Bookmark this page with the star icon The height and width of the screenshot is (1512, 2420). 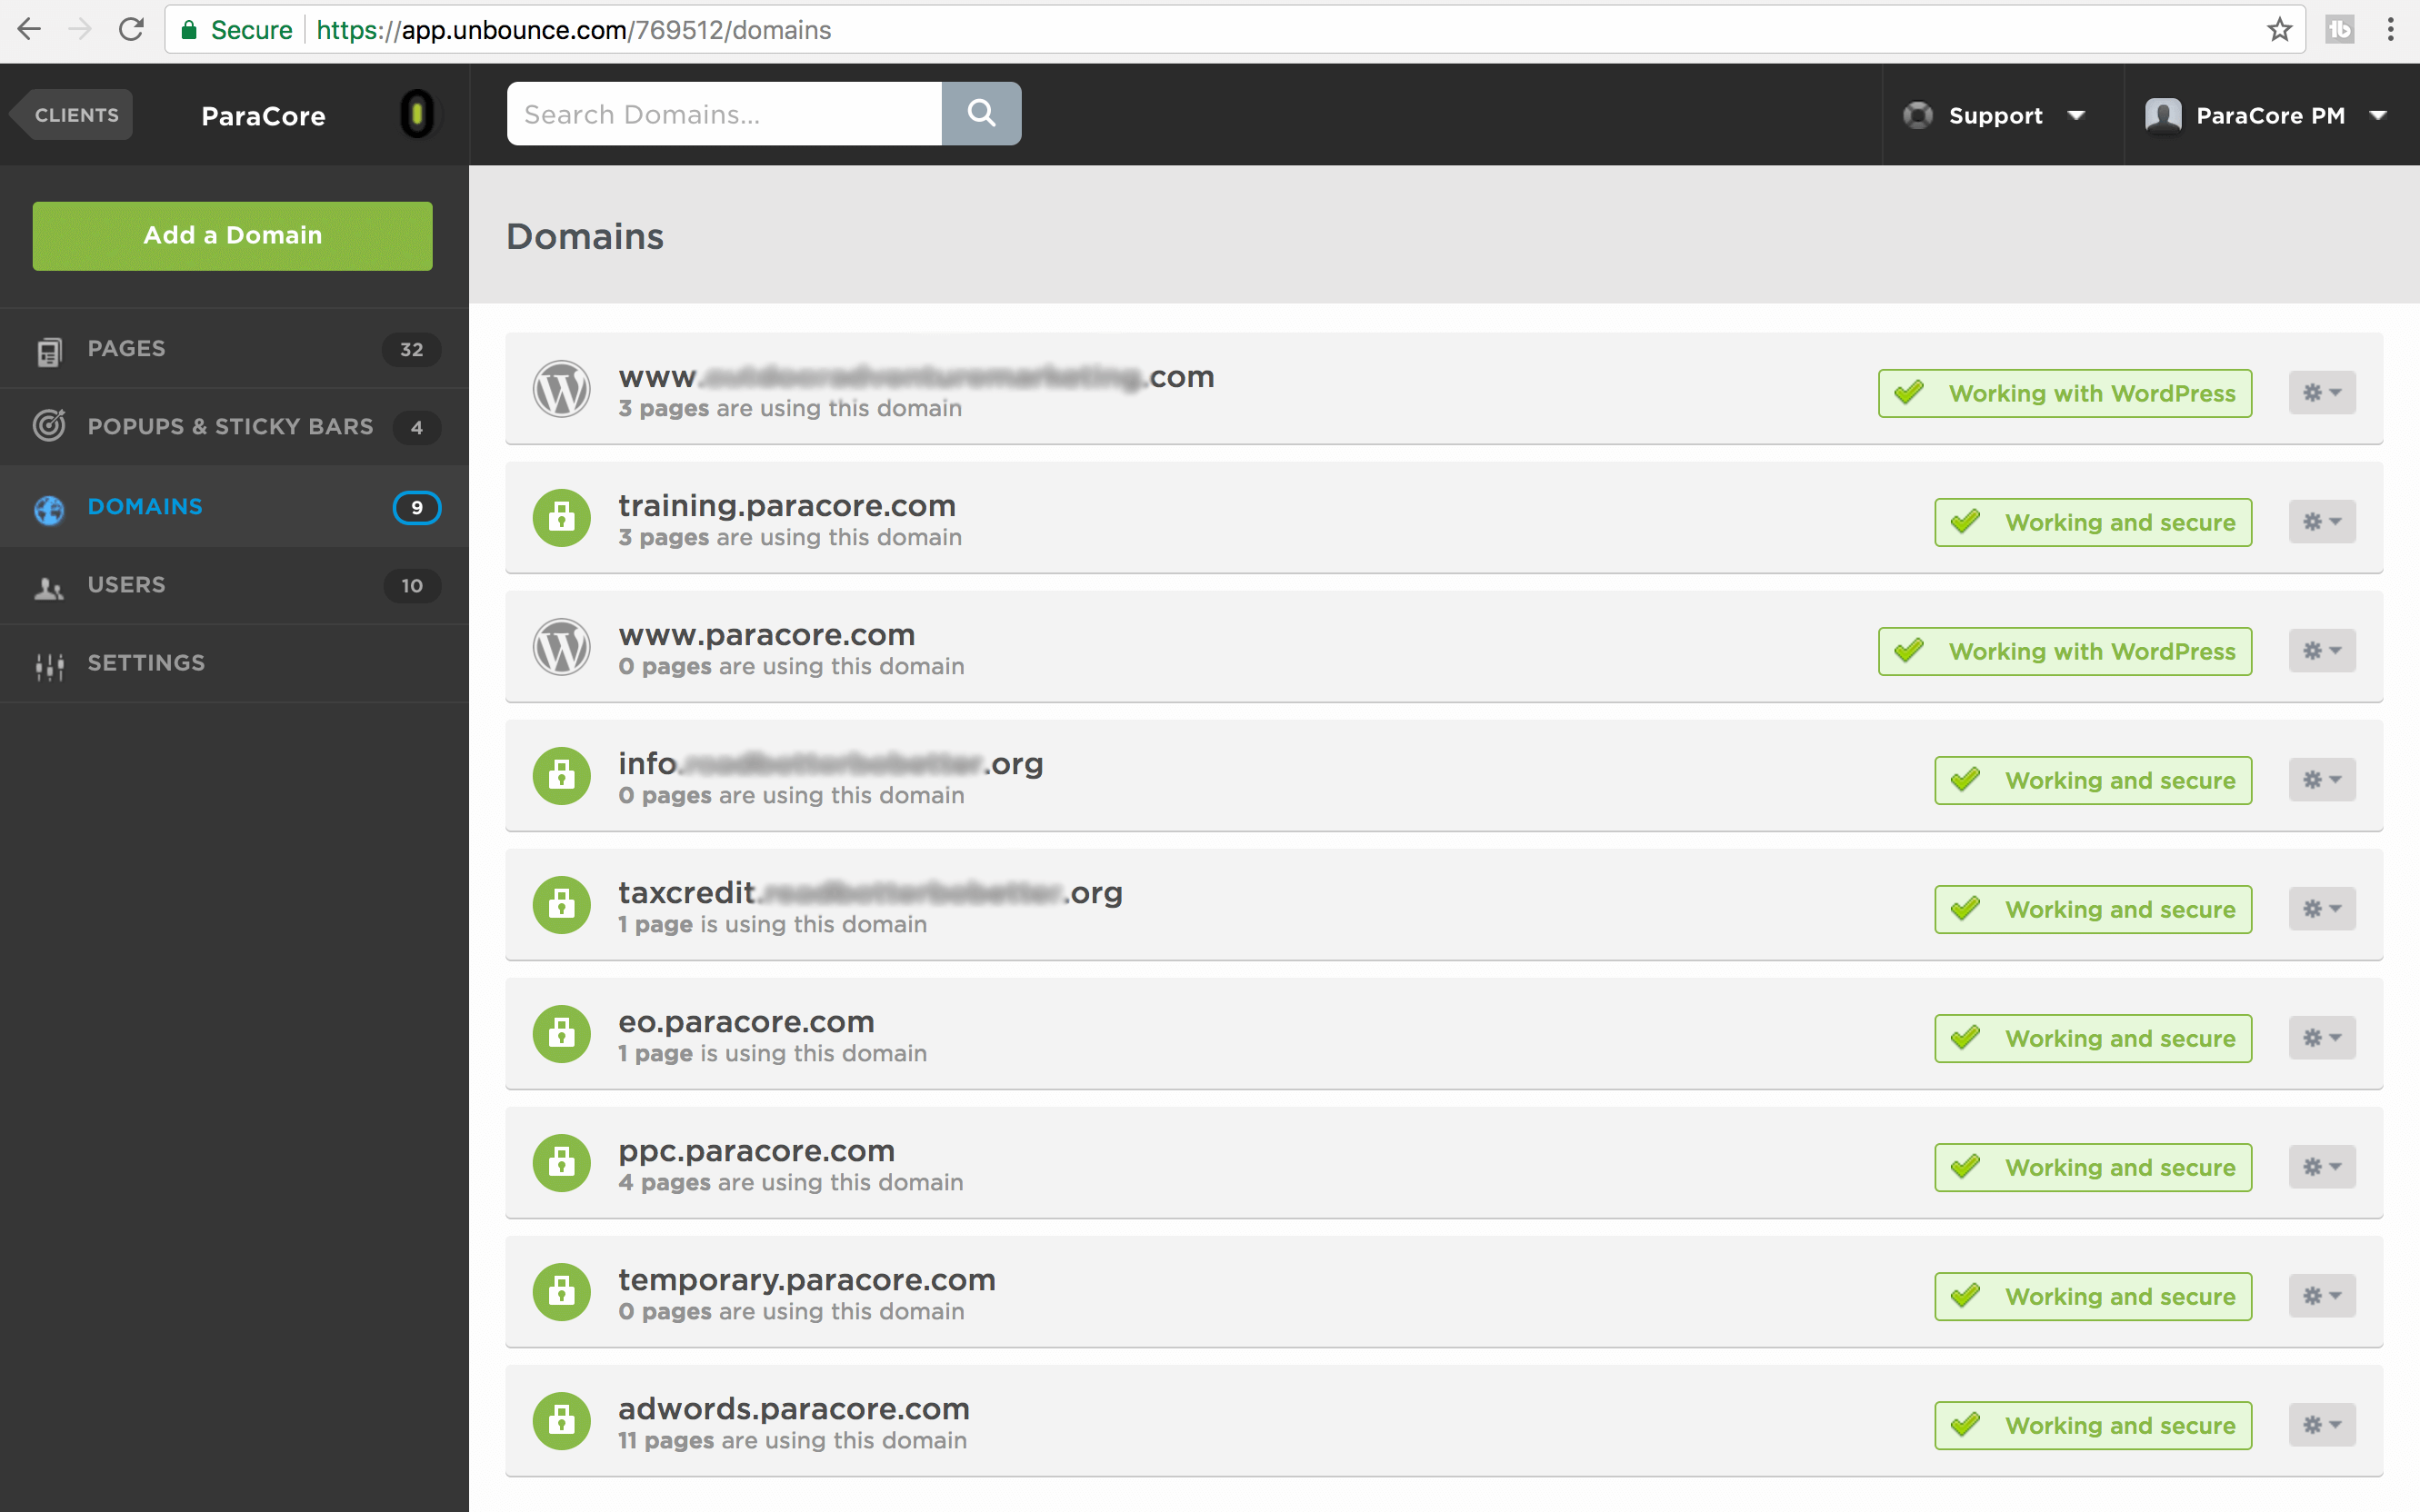pos(2280,30)
